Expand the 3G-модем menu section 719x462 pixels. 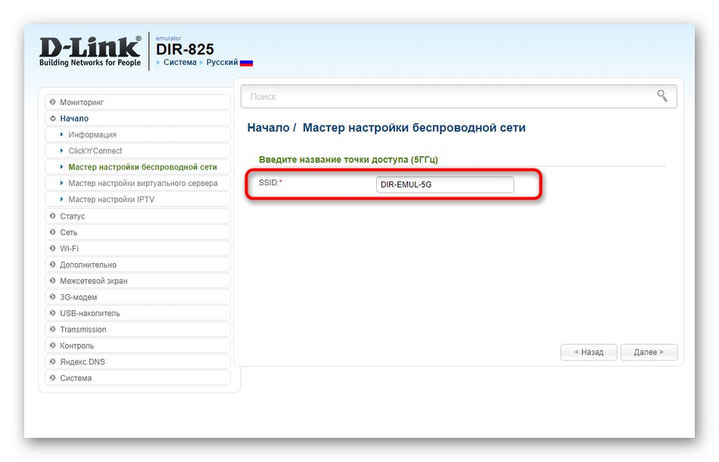pyautogui.click(x=138, y=297)
